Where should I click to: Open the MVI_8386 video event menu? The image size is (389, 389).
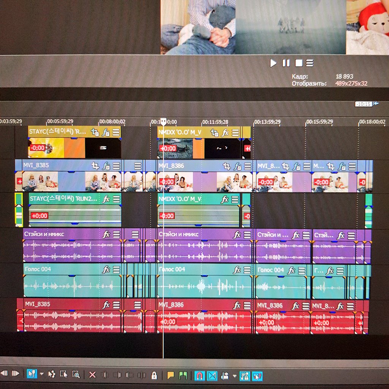(x=248, y=166)
